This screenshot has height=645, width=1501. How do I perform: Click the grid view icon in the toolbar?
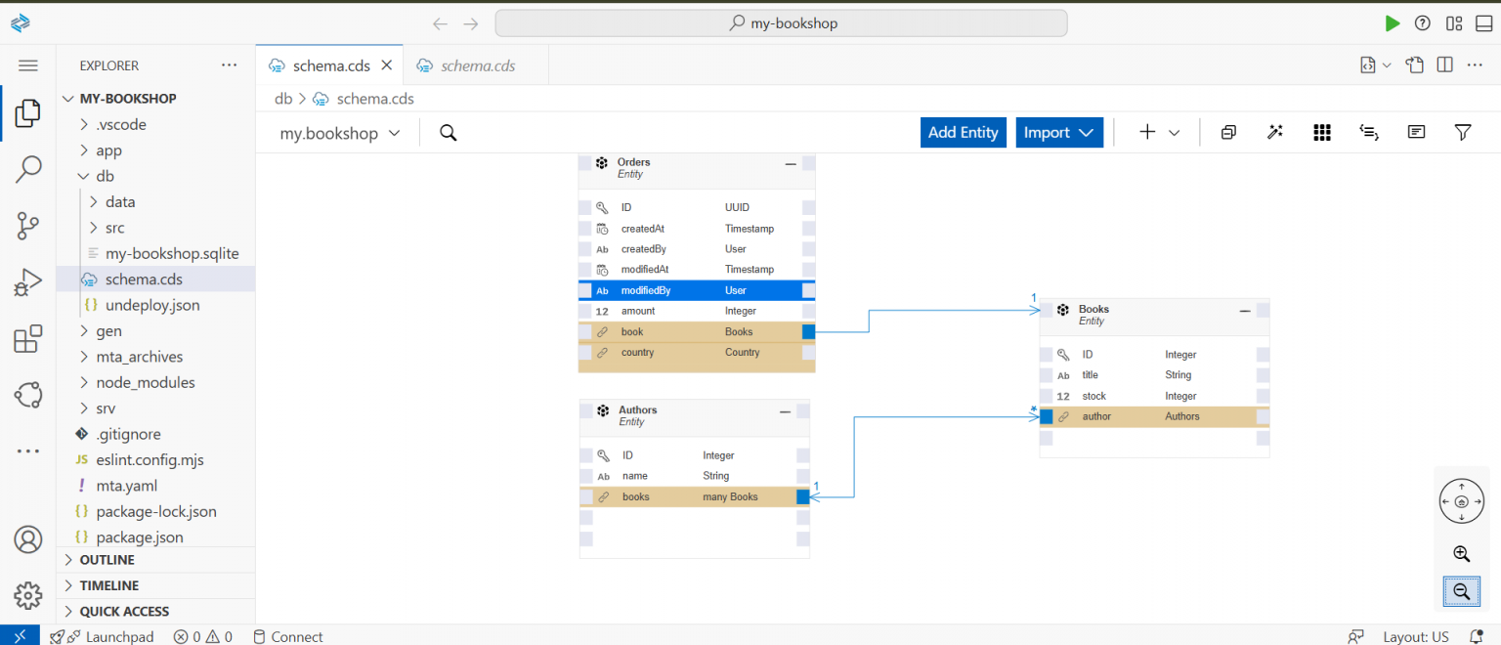1321,132
